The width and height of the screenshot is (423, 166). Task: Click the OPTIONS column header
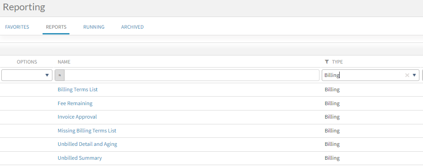click(x=27, y=62)
